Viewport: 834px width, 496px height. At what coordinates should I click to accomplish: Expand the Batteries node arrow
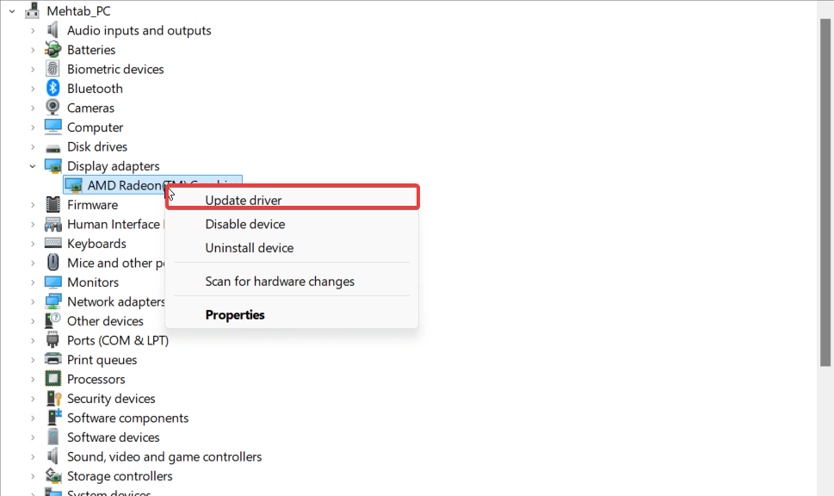pos(33,49)
